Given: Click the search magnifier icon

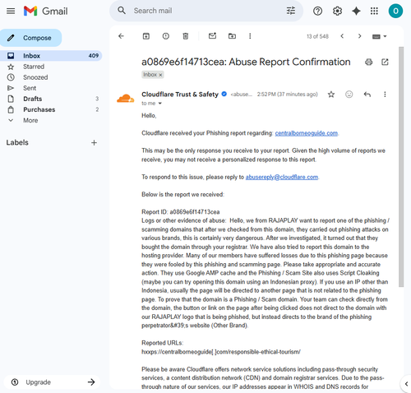Looking at the screenshot, I should tap(122, 11).
